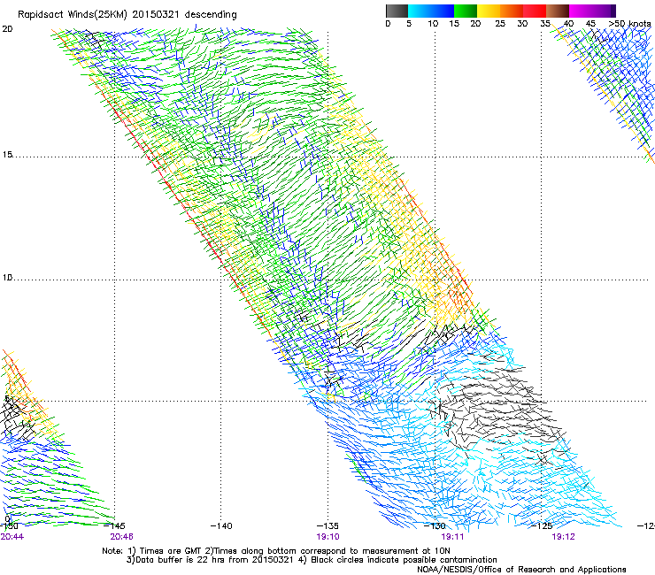Click the 'NOAA/NESDIS/Office of Research and Applications' credit
Image resolution: width=655 pixels, height=575 pixels.
521,570
